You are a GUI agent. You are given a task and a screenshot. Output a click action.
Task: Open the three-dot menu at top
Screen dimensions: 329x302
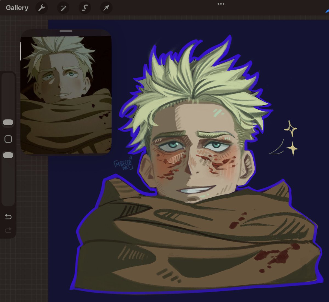pyautogui.click(x=221, y=4)
